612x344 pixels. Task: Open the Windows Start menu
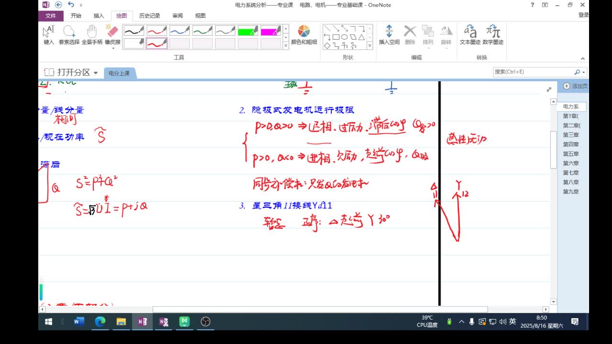(48, 322)
